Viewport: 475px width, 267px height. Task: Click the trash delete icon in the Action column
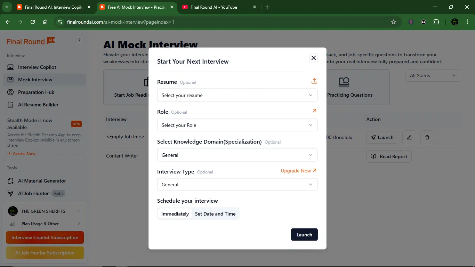coord(427,137)
